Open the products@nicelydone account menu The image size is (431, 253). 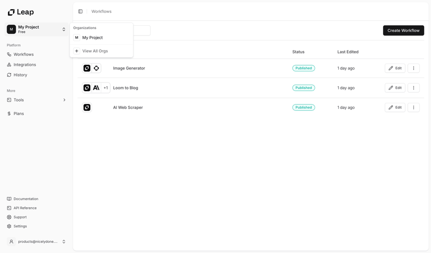click(37, 242)
